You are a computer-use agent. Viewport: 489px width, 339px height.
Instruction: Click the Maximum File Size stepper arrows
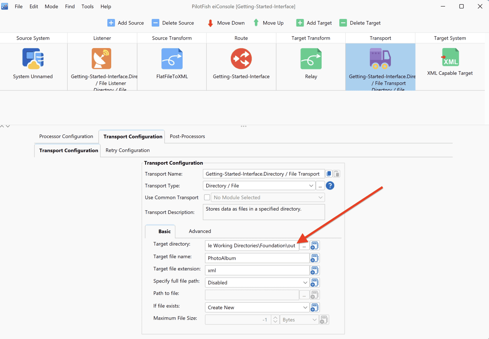click(275, 320)
